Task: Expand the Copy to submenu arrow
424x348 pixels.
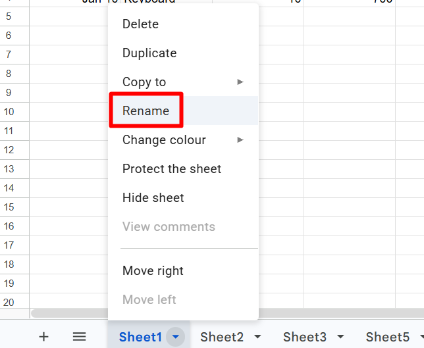Action: tap(240, 82)
